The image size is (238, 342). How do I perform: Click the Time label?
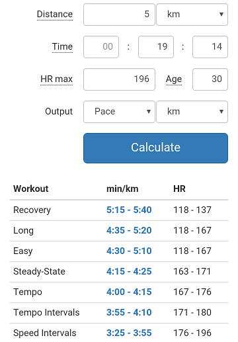(62, 47)
